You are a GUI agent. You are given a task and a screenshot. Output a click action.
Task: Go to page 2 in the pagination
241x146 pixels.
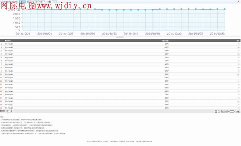pyautogui.click(x=219, y=111)
